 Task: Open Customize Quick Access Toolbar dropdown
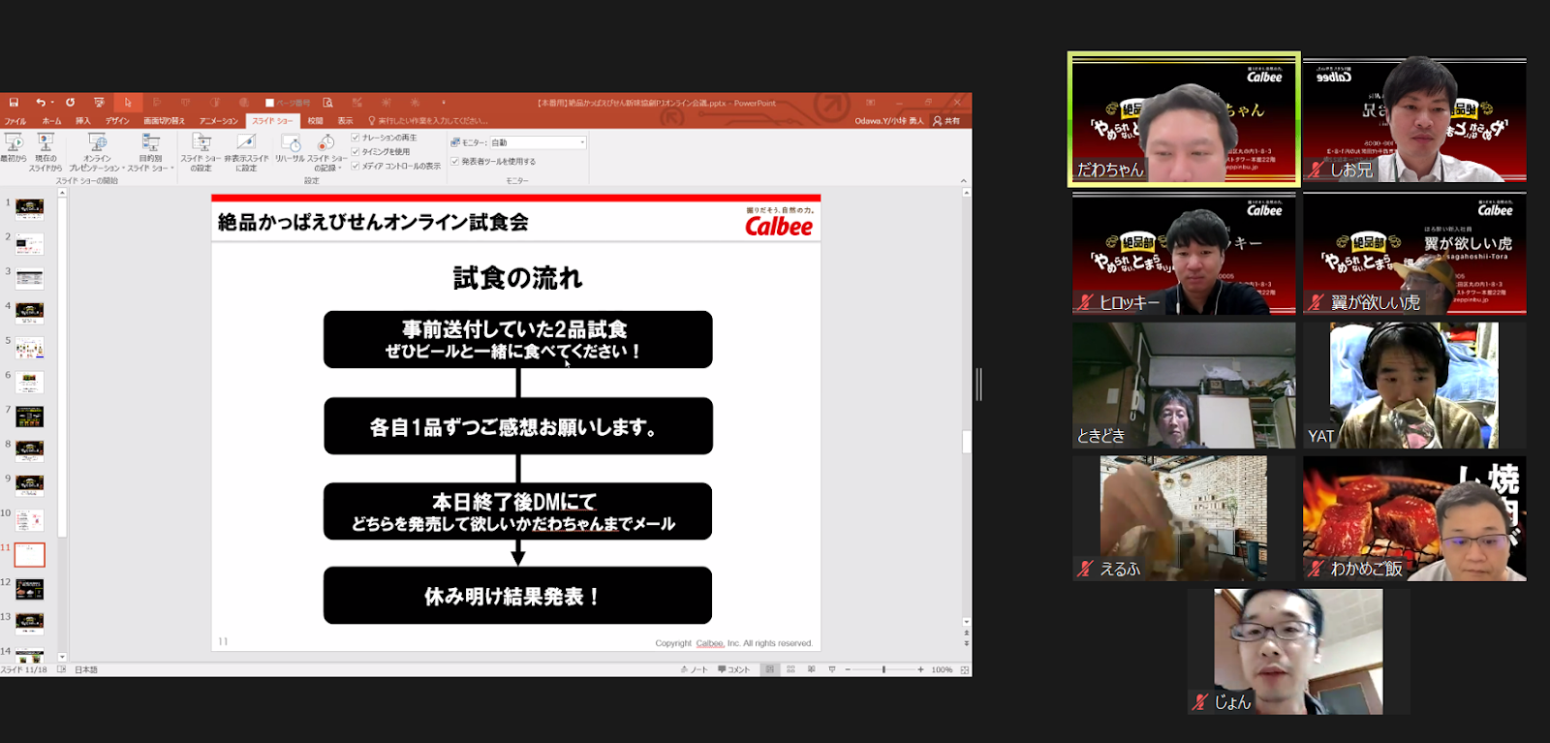(x=444, y=102)
